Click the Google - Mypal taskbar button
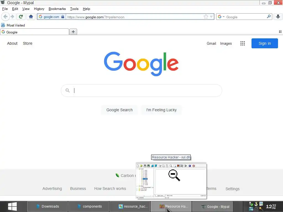 pos(212,206)
